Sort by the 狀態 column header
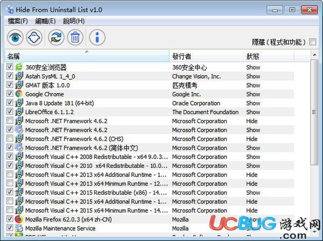Screen dimensions: 323x241 click(x=269, y=56)
